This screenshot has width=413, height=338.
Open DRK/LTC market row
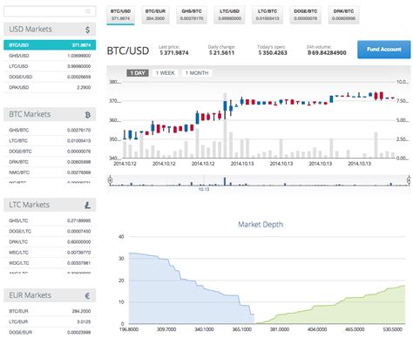coord(50,242)
